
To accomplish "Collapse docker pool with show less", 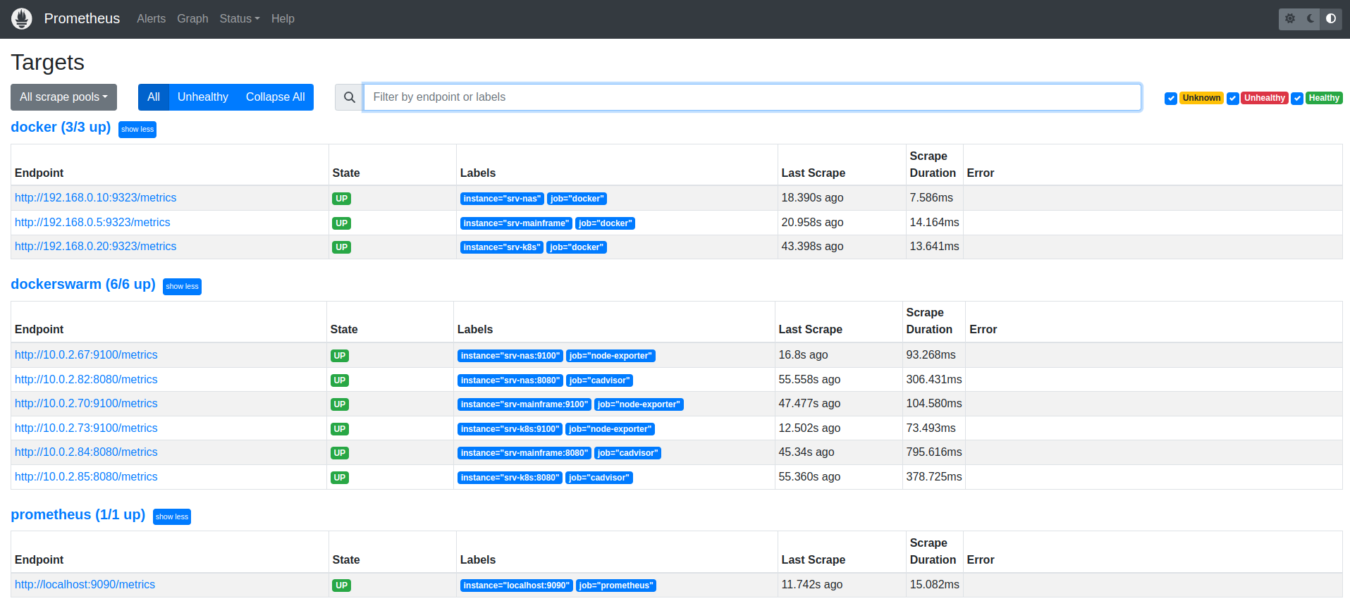I will point(137,130).
